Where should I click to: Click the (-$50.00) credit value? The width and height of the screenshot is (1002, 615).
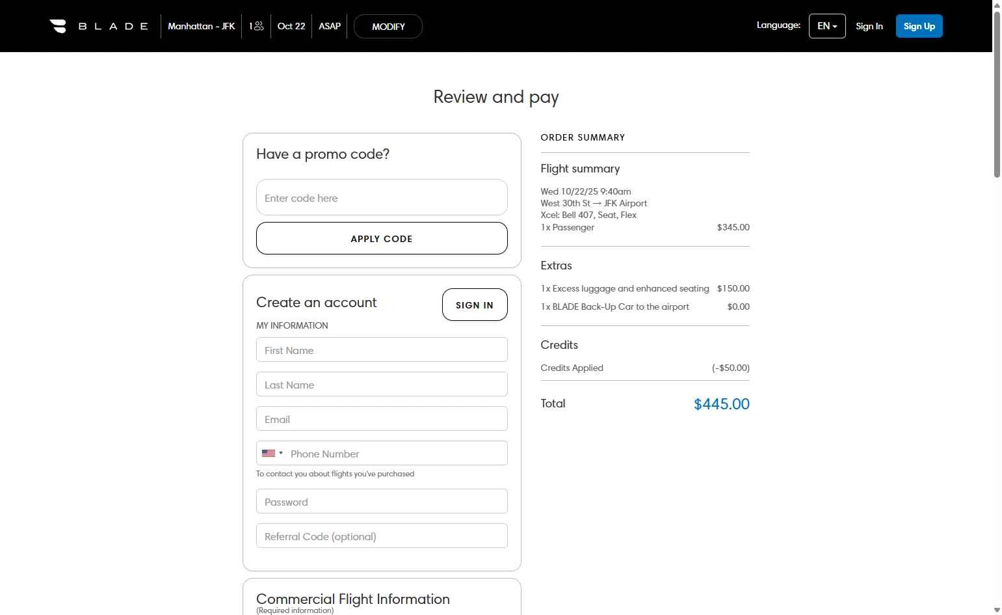[x=731, y=368]
